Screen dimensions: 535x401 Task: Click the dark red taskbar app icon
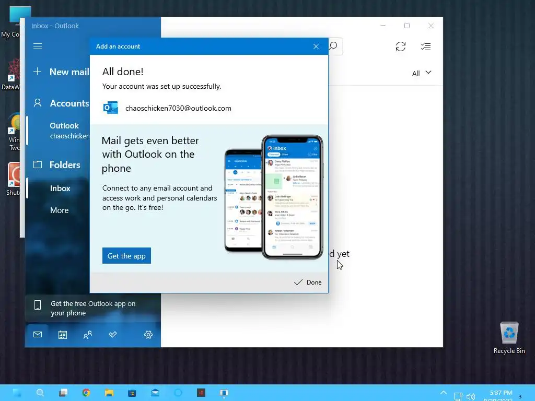click(201, 393)
